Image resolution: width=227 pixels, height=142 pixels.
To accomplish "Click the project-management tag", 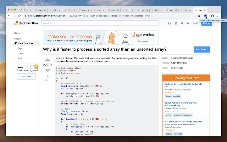I will click(x=183, y=115).
